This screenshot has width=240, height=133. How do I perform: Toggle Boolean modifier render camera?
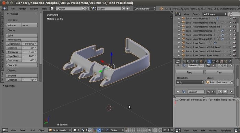[208, 92]
